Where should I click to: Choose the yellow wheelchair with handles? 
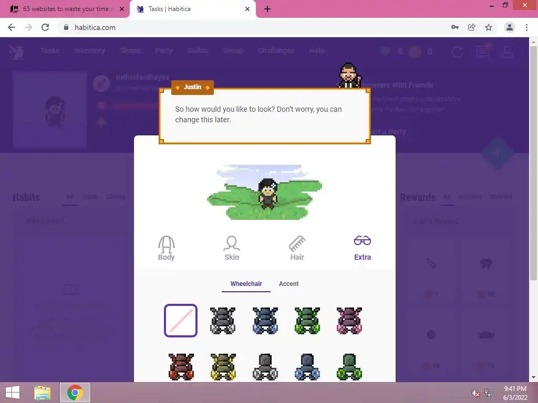pos(223,367)
